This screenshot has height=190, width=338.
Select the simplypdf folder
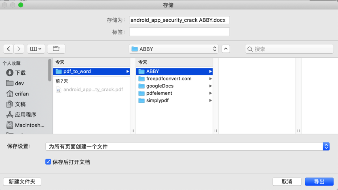click(x=174, y=100)
